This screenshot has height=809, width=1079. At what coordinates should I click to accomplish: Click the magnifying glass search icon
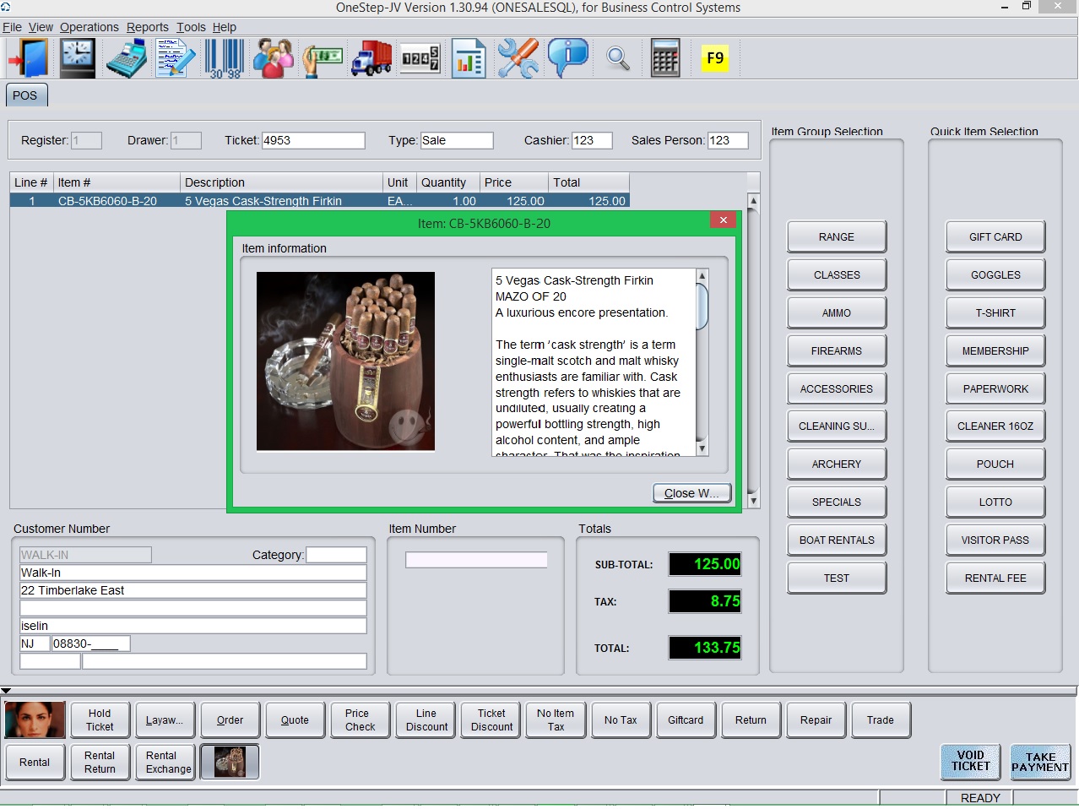point(618,59)
